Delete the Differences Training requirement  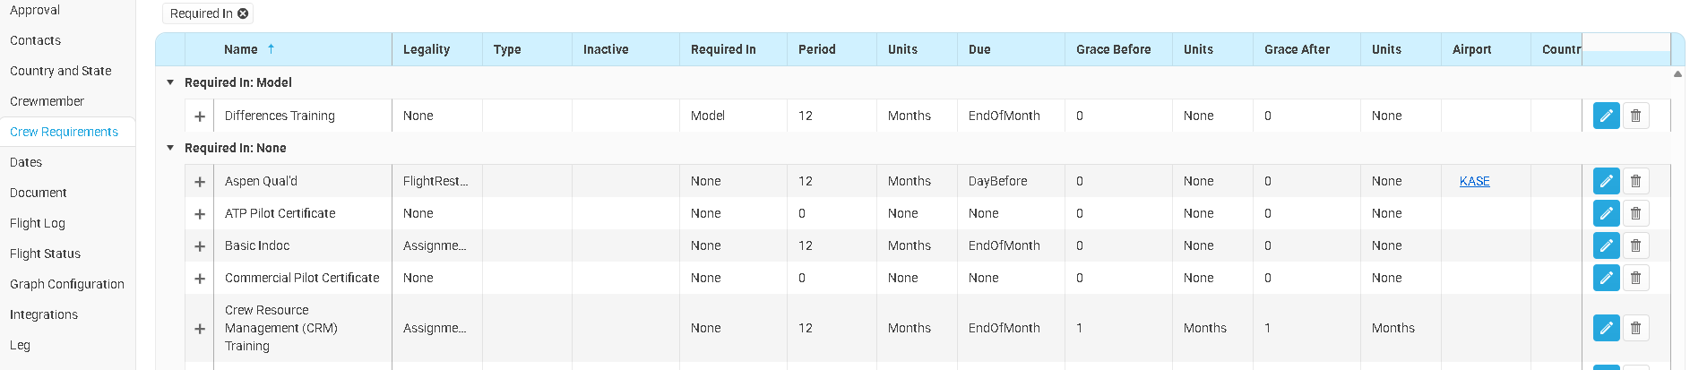click(1635, 116)
